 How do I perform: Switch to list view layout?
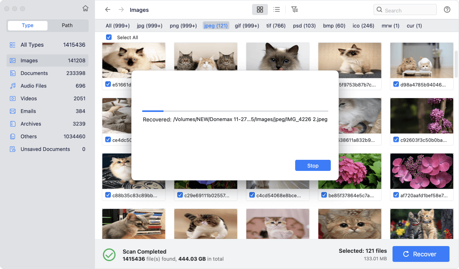click(277, 9)
